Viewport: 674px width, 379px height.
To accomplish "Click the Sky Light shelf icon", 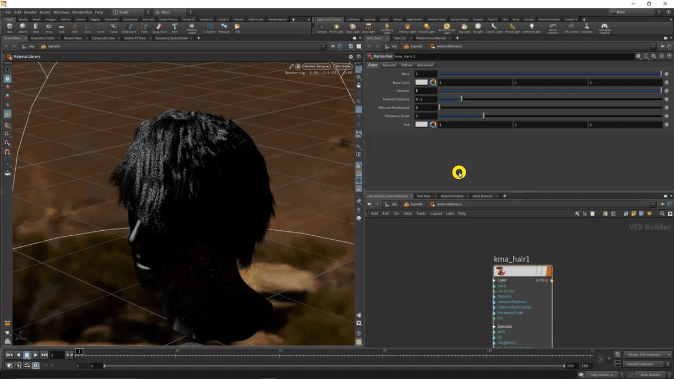I will (x=465, y=28).
